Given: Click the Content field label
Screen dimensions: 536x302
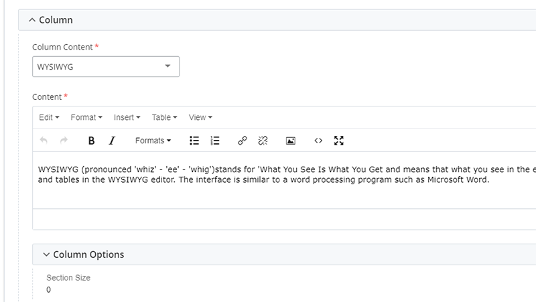Looking at the screenshot, I should [47, 96].
